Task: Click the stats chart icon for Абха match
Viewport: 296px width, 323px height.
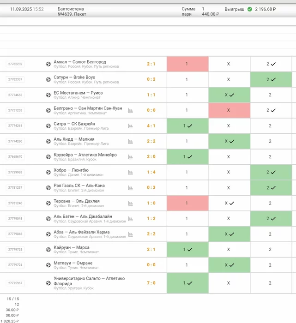Action: coord(130,234)
